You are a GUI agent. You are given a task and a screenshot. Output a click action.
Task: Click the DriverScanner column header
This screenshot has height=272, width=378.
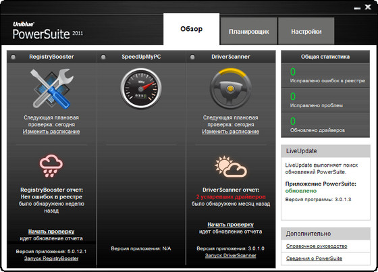(231, 57)
